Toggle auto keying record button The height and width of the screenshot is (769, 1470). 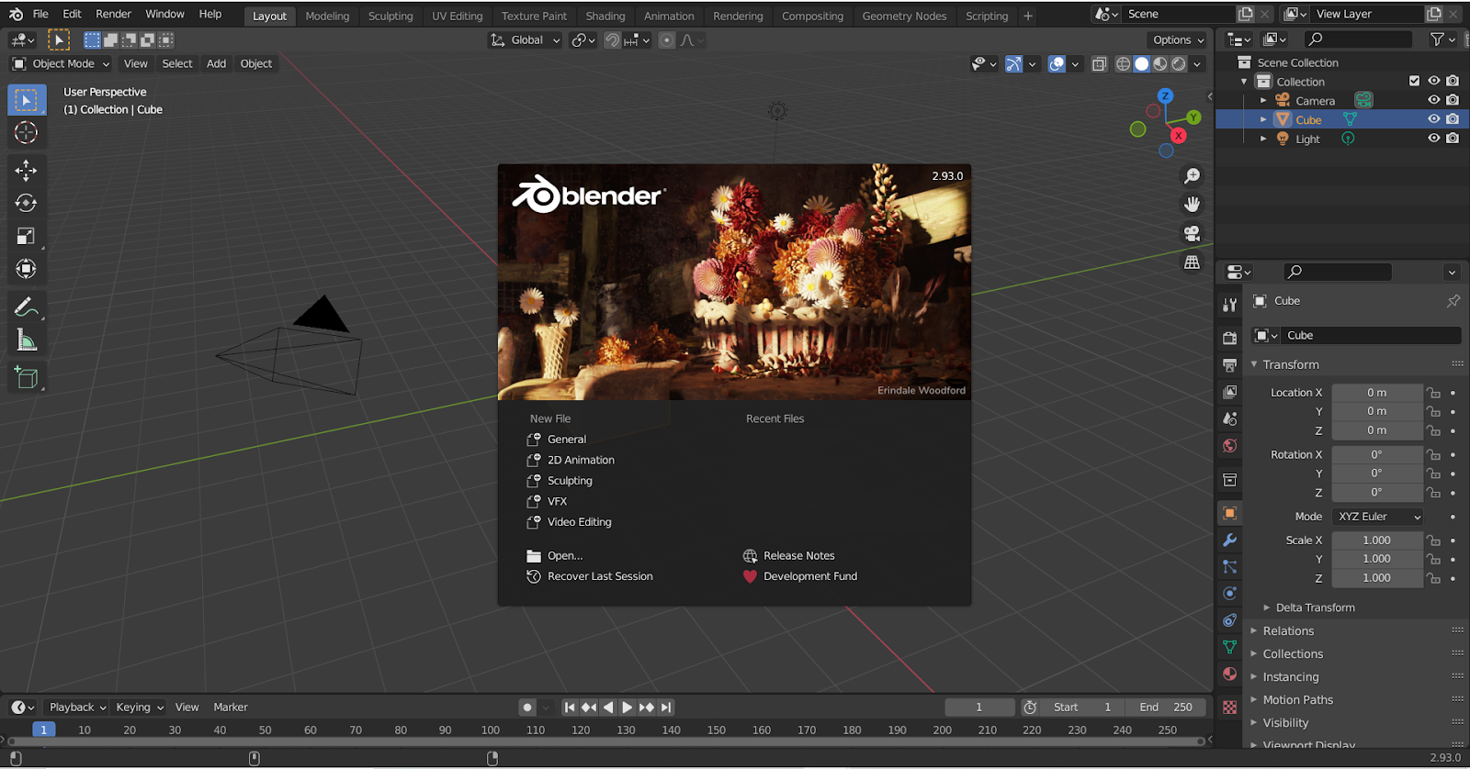pyautogui.click(x=527, y=708)
